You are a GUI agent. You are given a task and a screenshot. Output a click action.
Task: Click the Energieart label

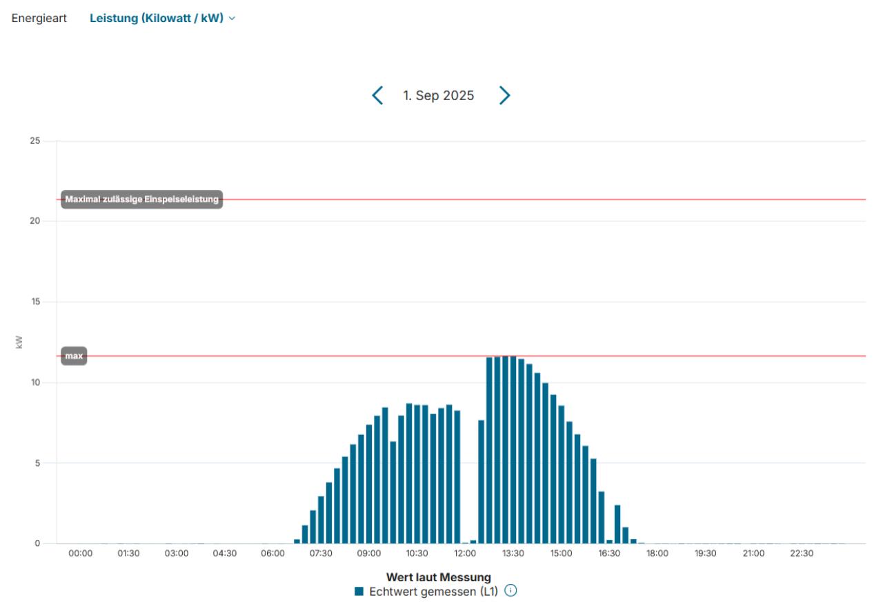point(39,19)
